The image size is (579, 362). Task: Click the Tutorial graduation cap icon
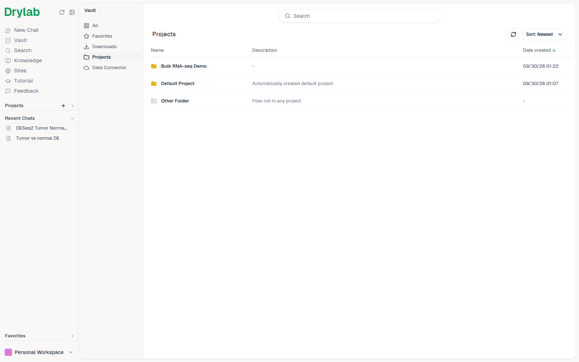click(8, 81)
